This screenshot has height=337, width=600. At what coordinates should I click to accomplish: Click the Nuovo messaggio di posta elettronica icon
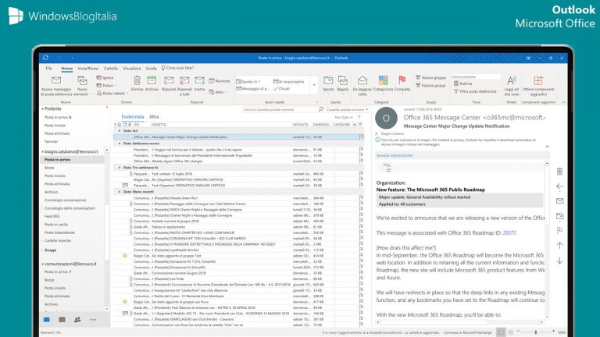click(56, 80)
